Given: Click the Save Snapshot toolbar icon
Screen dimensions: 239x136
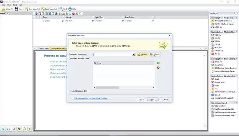Looking at the screenshot, I should 26,9.
